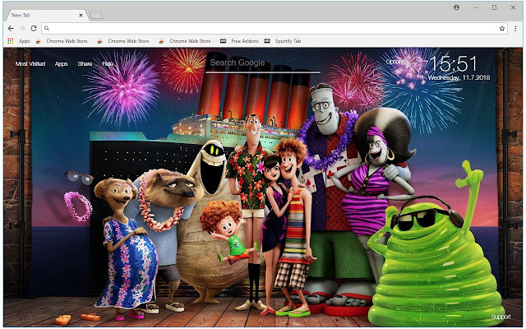This screenshot has height=329, width=526.
Task: Open the user profile icon in title bar
Action: (x=457, y=7)
